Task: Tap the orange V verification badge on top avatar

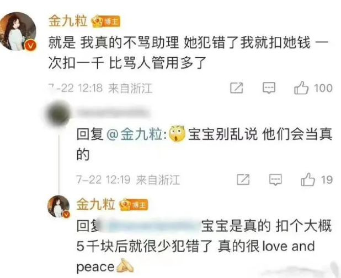Action: [30, 46]
